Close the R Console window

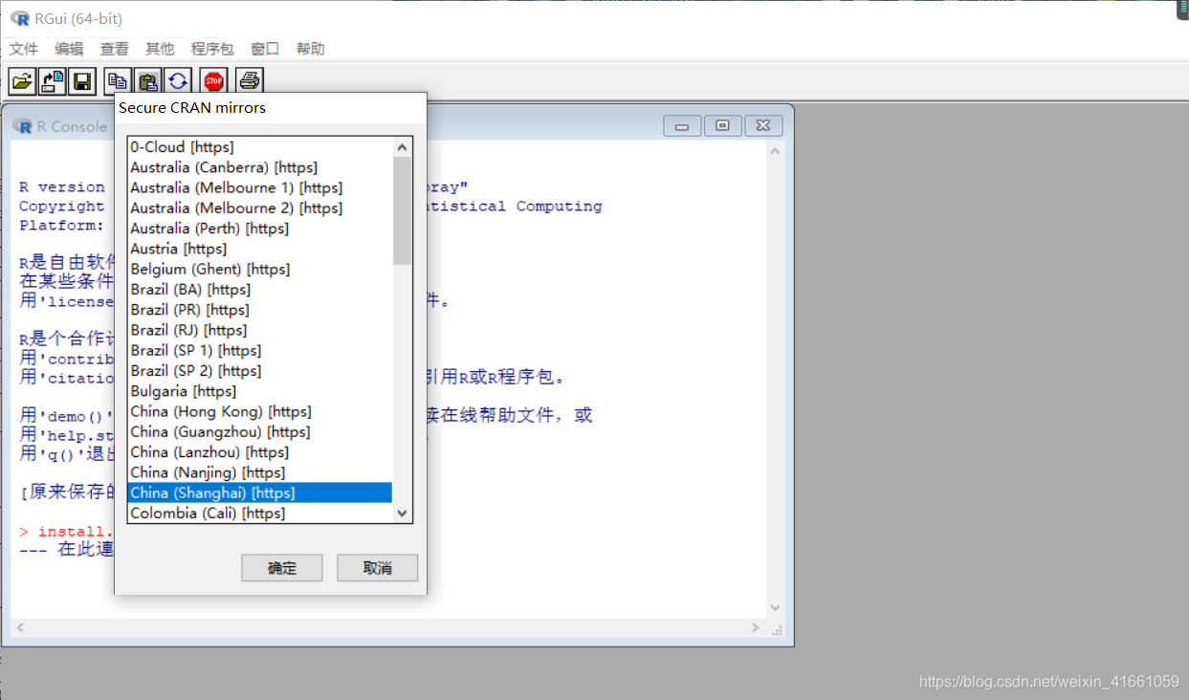click(763, 125)
